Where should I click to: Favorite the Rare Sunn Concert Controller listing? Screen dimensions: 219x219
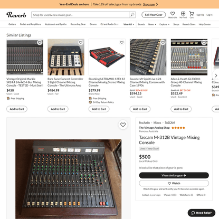[x=81, y=42]
